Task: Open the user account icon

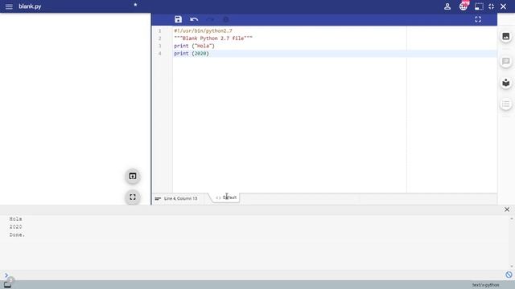Action: click(447, 6)
